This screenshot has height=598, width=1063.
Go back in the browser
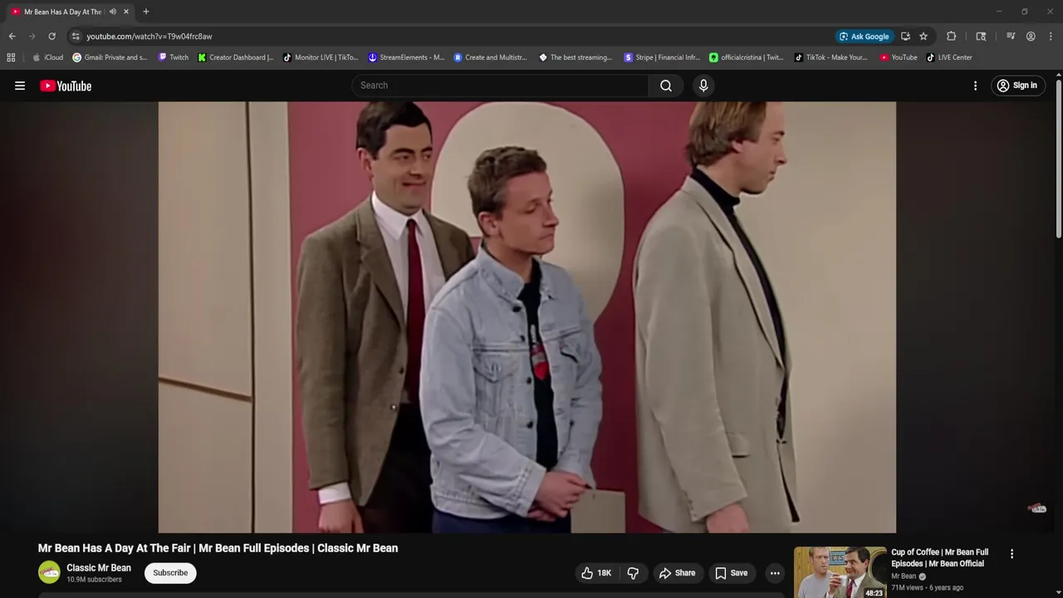(12, 37)
